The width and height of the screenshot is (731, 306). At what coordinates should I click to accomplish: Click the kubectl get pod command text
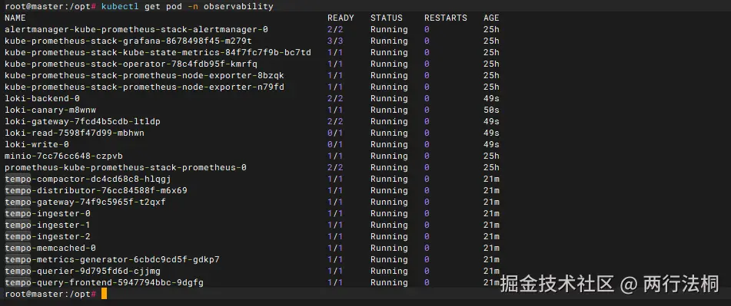(x=188, y=6)
